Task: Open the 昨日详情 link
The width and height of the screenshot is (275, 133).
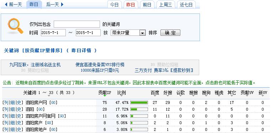Action: [81, 51]
